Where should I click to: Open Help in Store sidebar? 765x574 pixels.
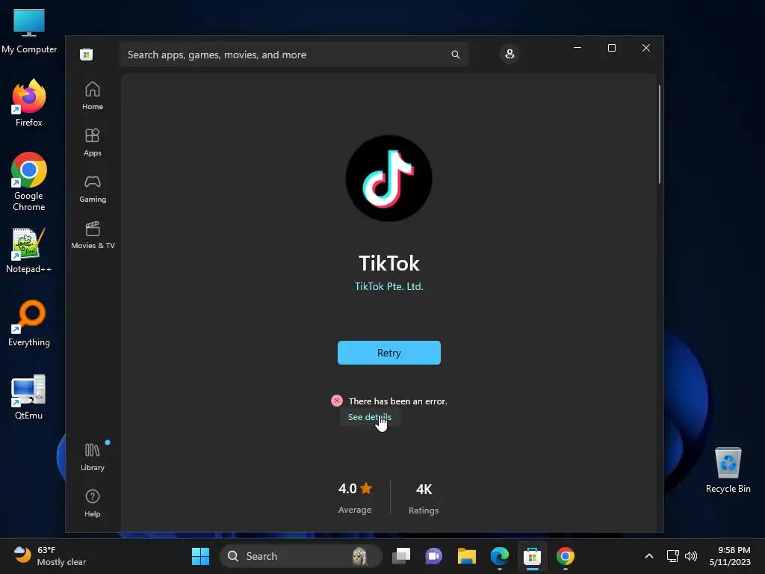(x=92, y=504)
